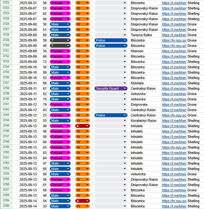This screenshot has height=209, width=204.
Task: Open the '?' gender dropdown in row 3730
Action: click(x=60, y=46)
